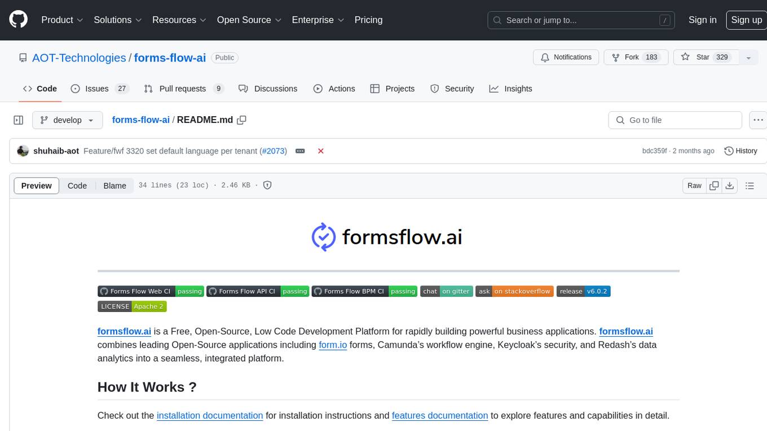Open the GitHub homepage logo
This screenshot has width=767, height=431.
point(18,20)
